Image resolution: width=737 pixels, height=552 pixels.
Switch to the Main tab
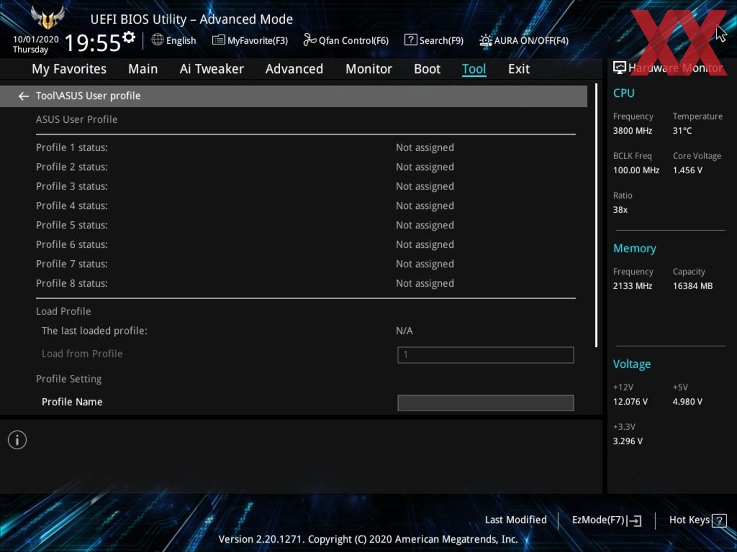pyautogui.click(x=143, y=69)
